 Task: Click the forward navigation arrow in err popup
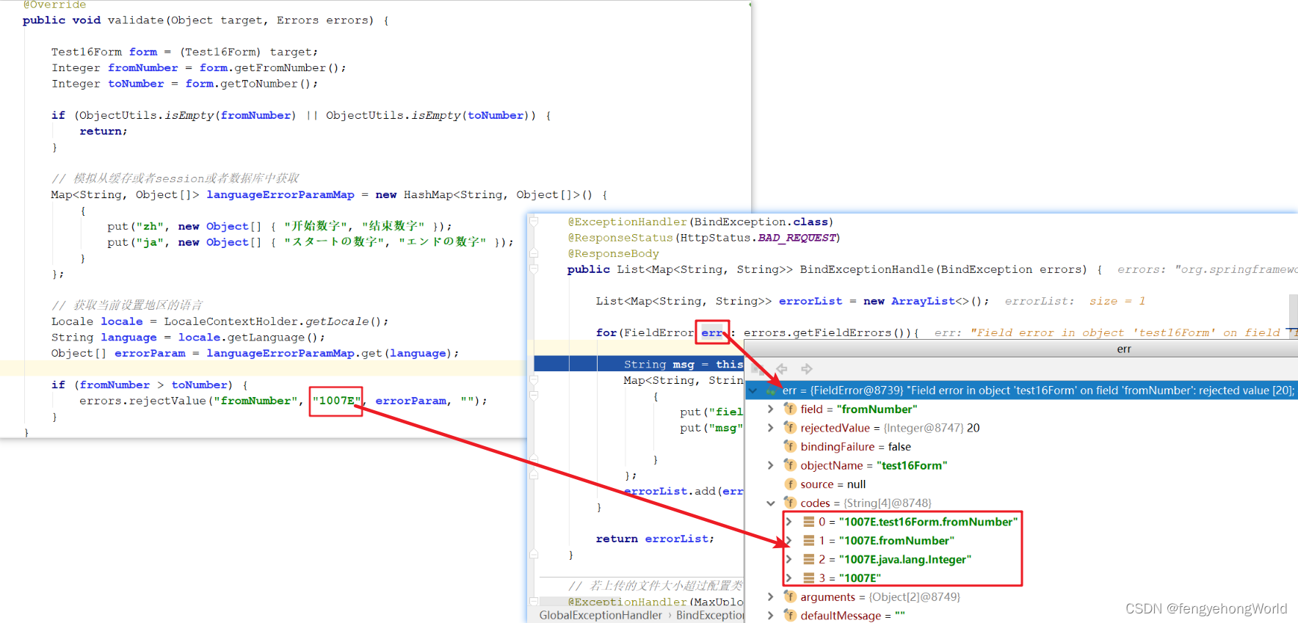pos(806,369)
